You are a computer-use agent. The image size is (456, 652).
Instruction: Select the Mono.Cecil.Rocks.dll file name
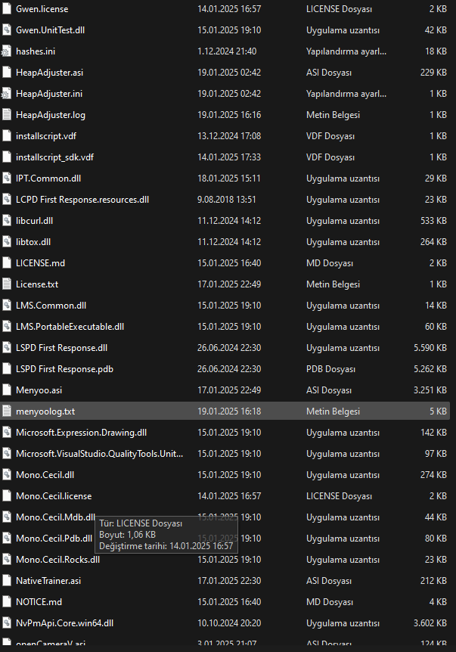click(x=57, y=560)
